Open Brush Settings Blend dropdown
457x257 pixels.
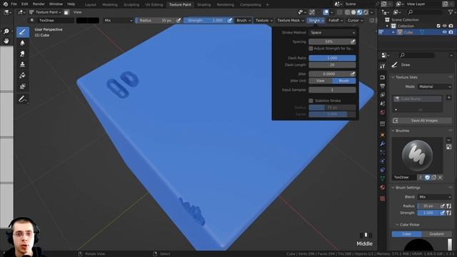click(435, 197)
